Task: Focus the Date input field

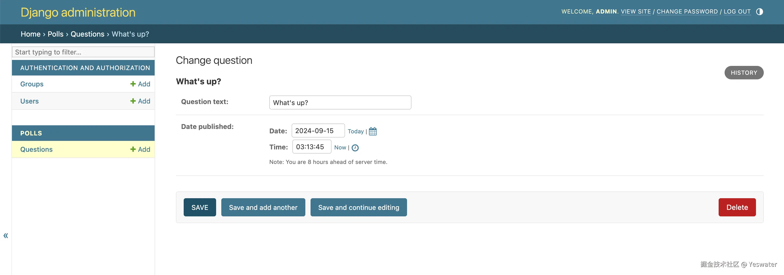Action: [318, 130]
